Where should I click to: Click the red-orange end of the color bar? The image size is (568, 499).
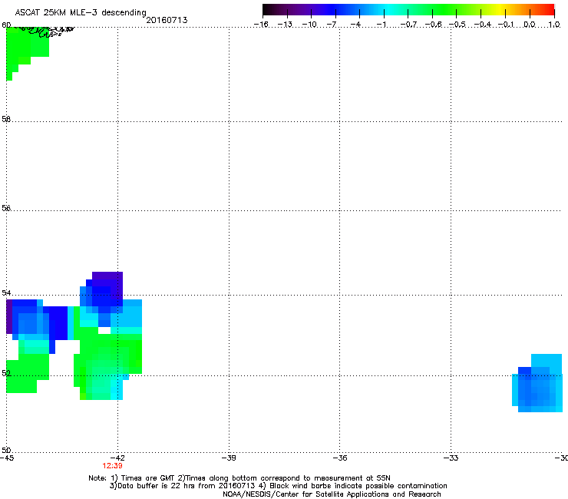tap(542, 10)
